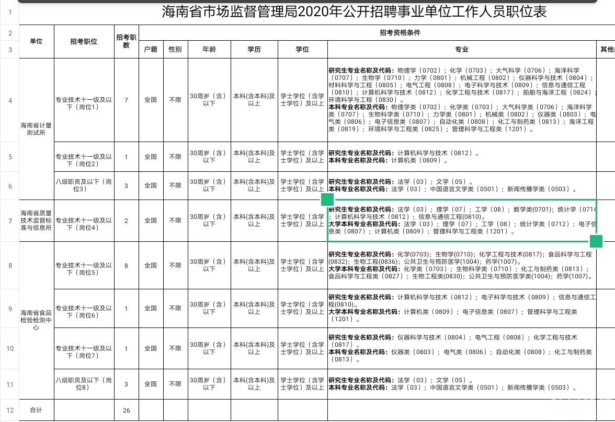
Task: Click the 年龄 header cell
Action: (209, 50)
